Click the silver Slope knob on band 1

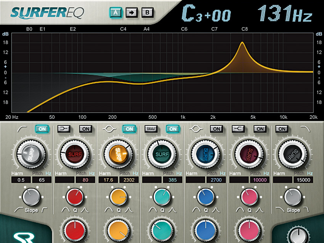(x=31, y=197)
